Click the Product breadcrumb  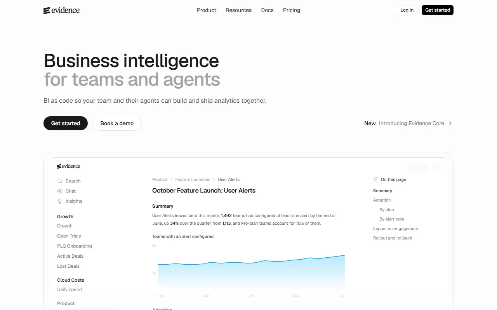pos(160,179)
